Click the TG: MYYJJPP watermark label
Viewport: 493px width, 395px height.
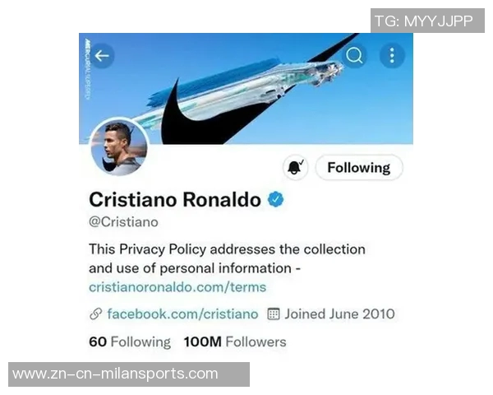point(427,21)
